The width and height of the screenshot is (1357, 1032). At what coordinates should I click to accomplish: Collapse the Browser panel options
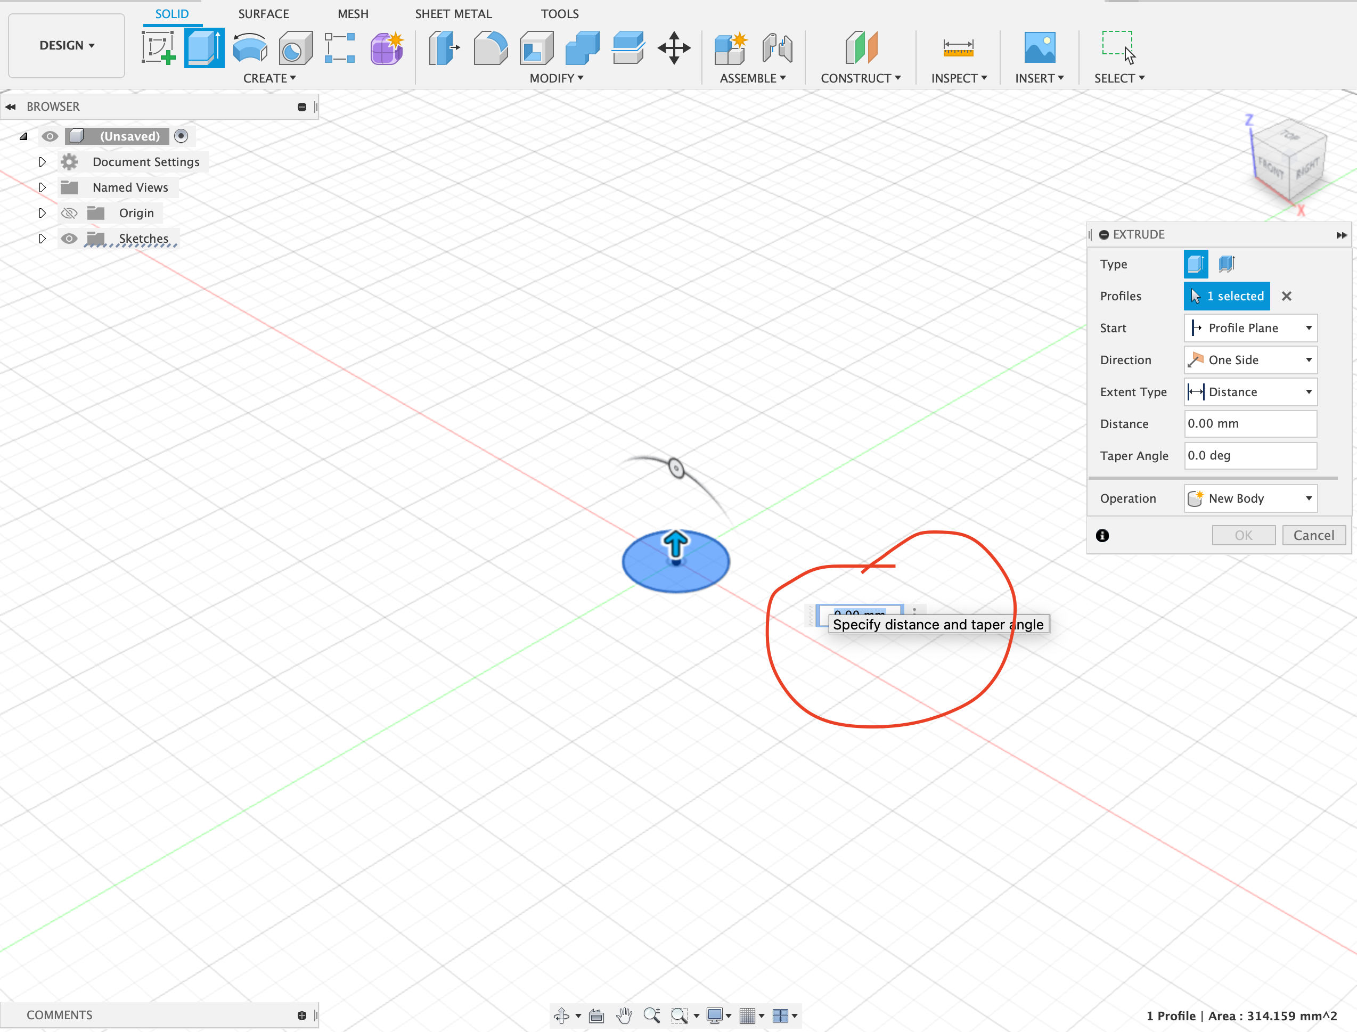click(x=301, y=107)
